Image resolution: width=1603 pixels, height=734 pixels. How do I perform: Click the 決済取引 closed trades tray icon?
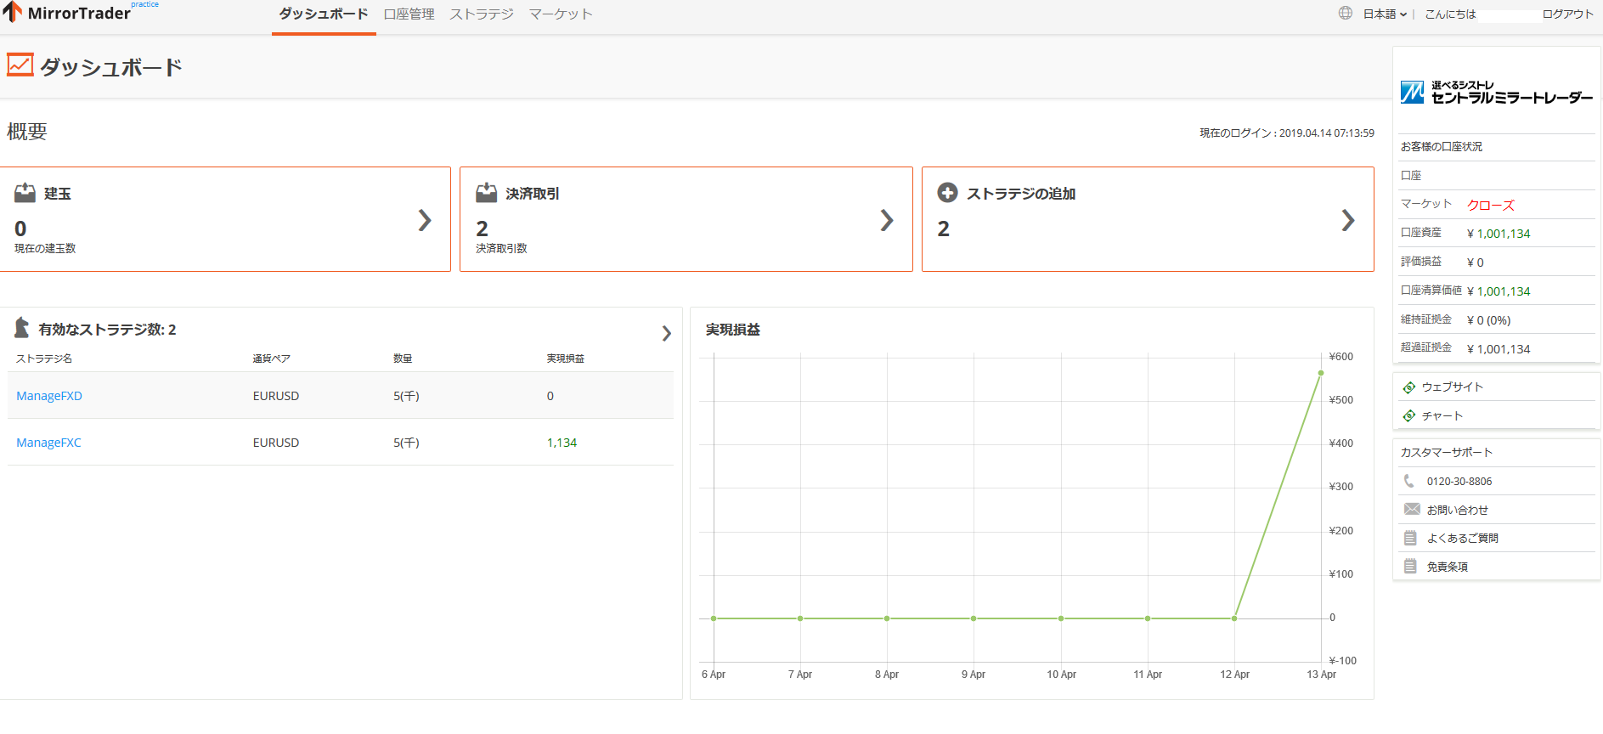[x=487, y=193]
